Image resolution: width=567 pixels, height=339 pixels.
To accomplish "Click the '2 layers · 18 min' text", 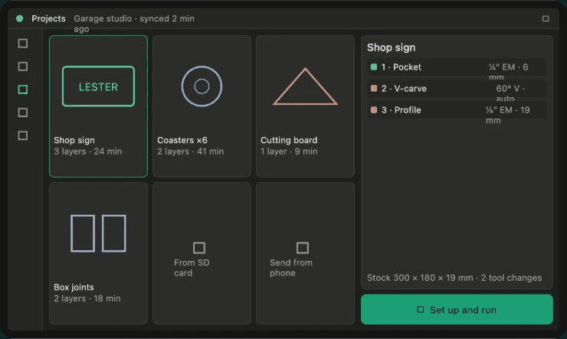I will [87, 298].
